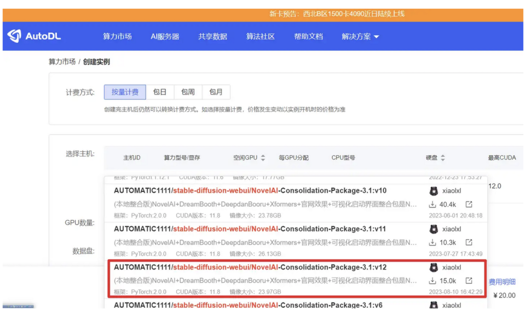Click xiaolxl author name on v10 row

coord(452,191)
